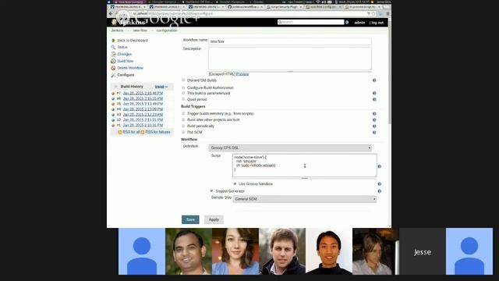The image size is (499, 281).
Task: Open the Sample Step General SCM dropdown
Action: coord(305,199)
